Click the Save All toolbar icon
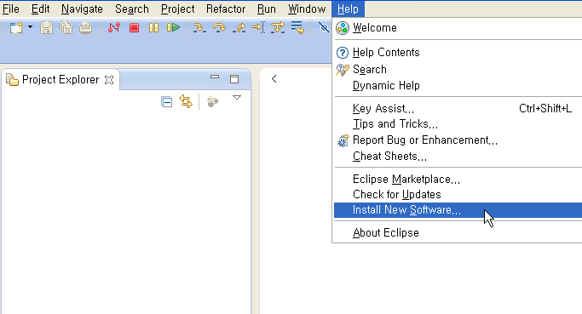The width and height of the screenshot is (582, 314). [x=66, y=28]
